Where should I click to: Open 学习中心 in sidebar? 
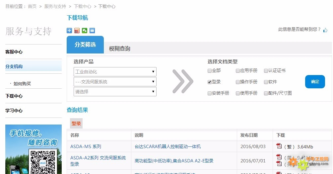point(14,111)
